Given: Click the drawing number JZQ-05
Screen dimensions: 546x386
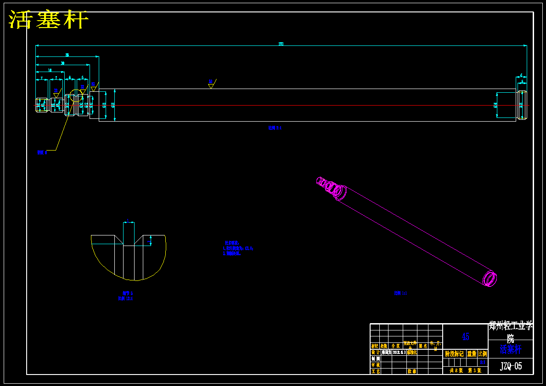Looking at the screenshot, I should [511, 366].
